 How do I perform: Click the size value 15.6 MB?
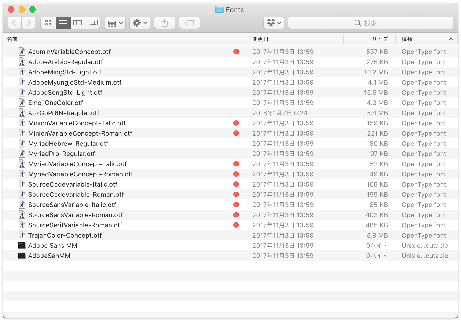click(x=376, y=93)
